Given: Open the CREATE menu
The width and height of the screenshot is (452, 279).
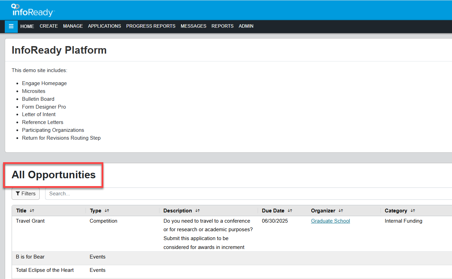Looking at the screenshot, I should (49, 26).
